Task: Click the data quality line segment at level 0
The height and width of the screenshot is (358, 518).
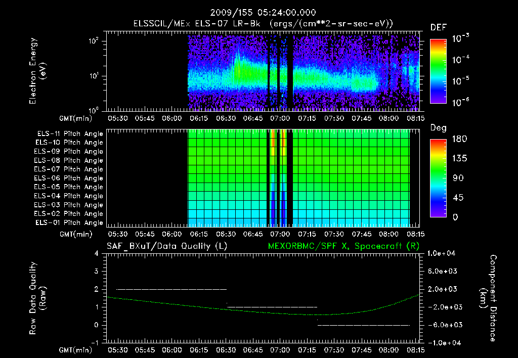Action: [x=364, y=325]
